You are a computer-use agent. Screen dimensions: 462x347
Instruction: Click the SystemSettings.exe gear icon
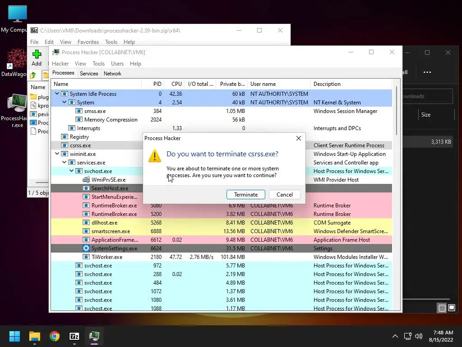coord(86,248)
